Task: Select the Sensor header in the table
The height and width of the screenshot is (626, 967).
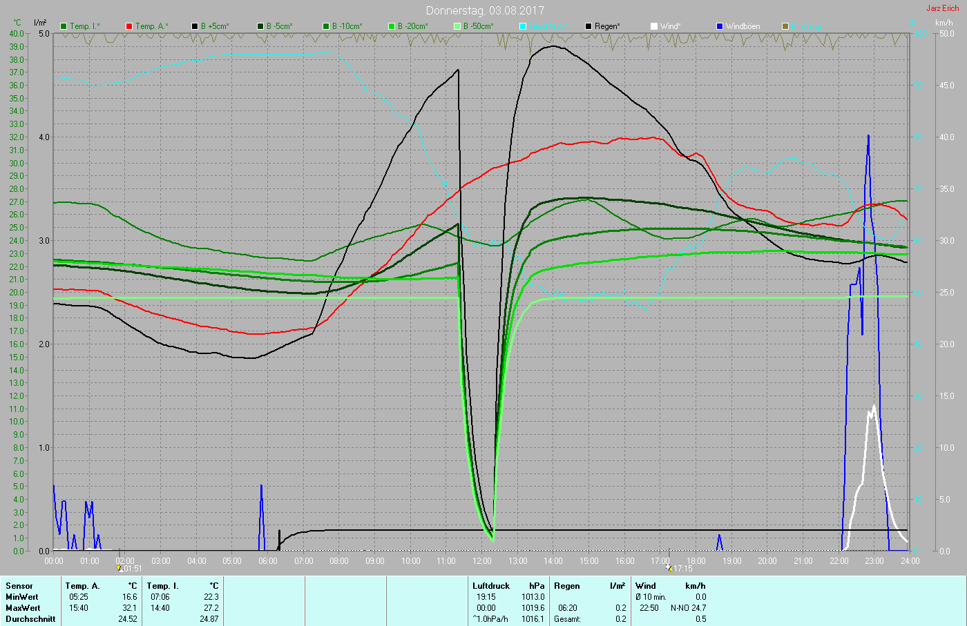Action: [19, 586]
